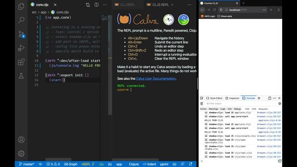Click the nREPL connection status
This screenshot has height=167, width=297.
coord(88,164)
